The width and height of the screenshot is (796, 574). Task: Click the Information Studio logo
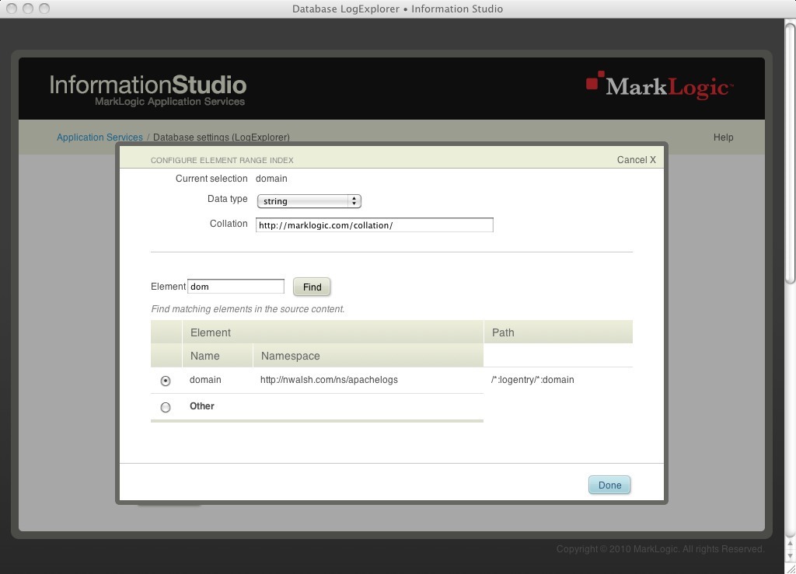pos(148,90)
